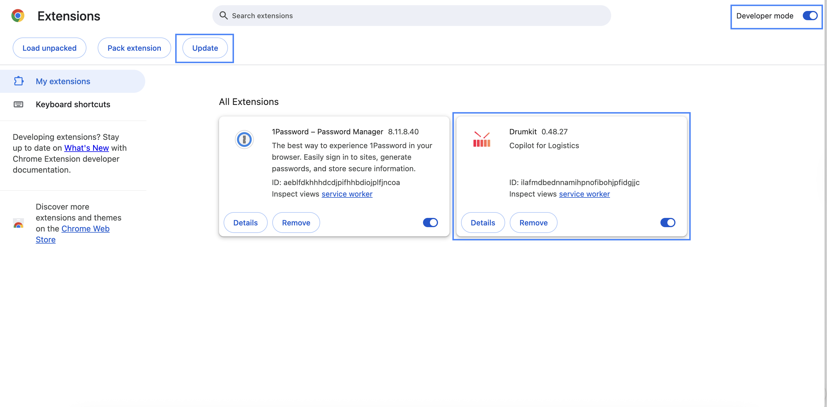Open Keyboard shortcuts page
This screenshot has height=407, width=827.
pos(73,104)
